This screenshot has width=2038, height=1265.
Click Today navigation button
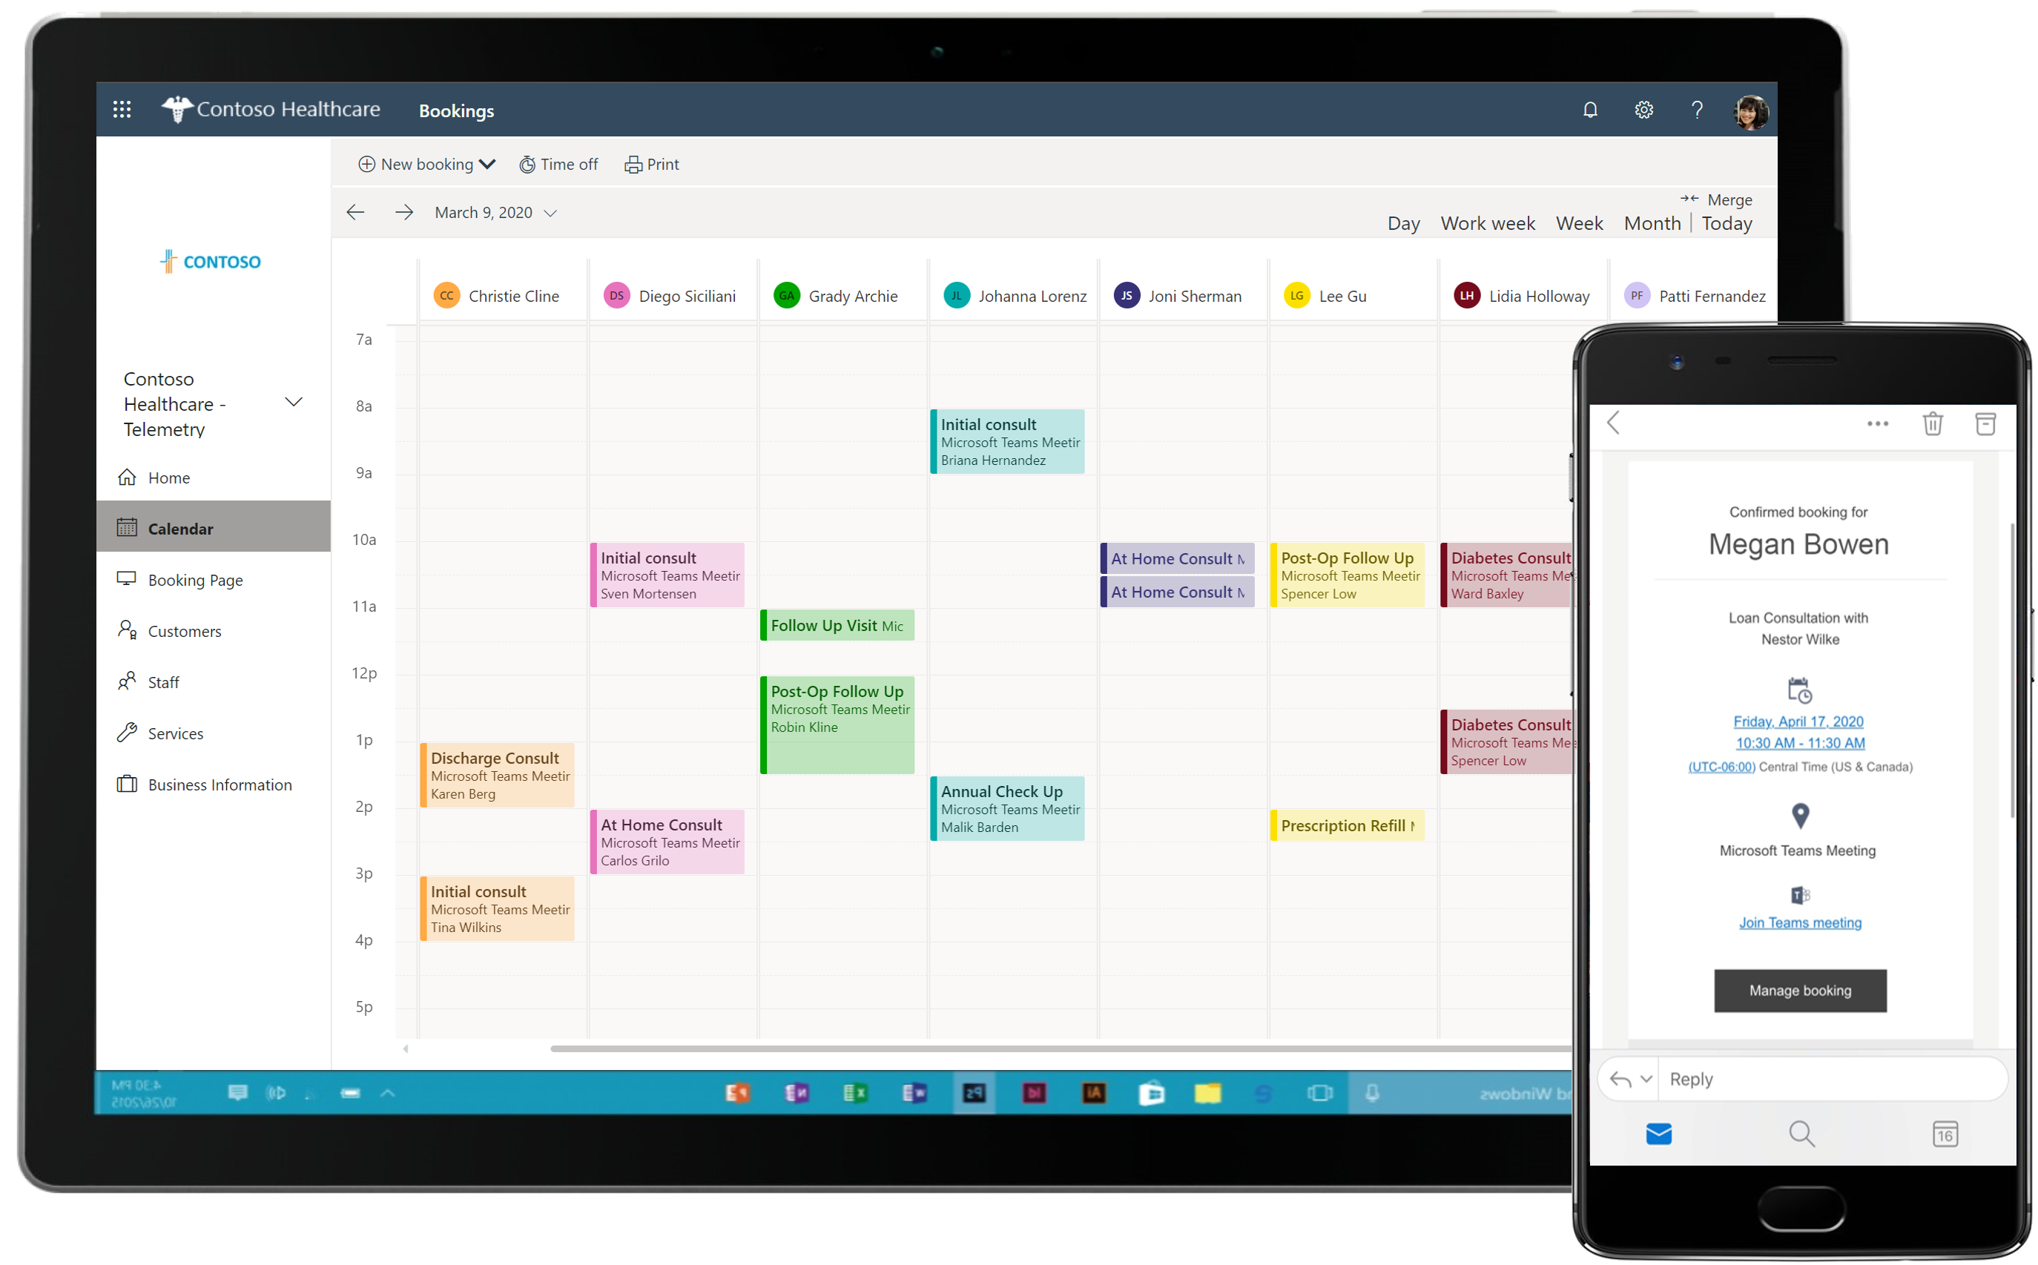1727,222
